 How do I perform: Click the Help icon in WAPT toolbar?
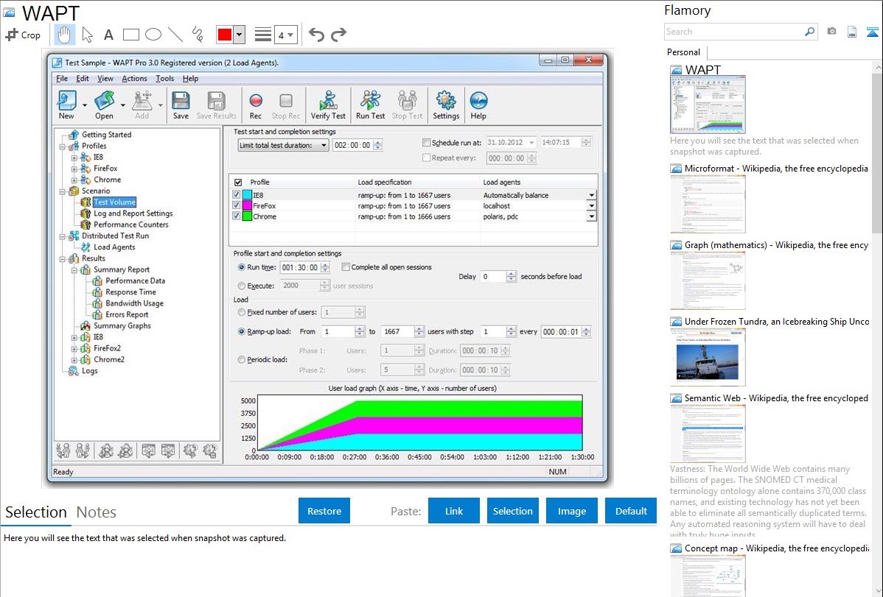coord(478,105)
